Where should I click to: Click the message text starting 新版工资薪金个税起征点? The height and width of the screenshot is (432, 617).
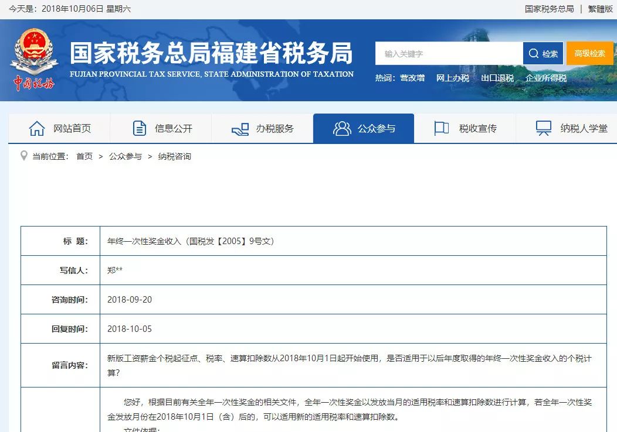pos(350,365)
